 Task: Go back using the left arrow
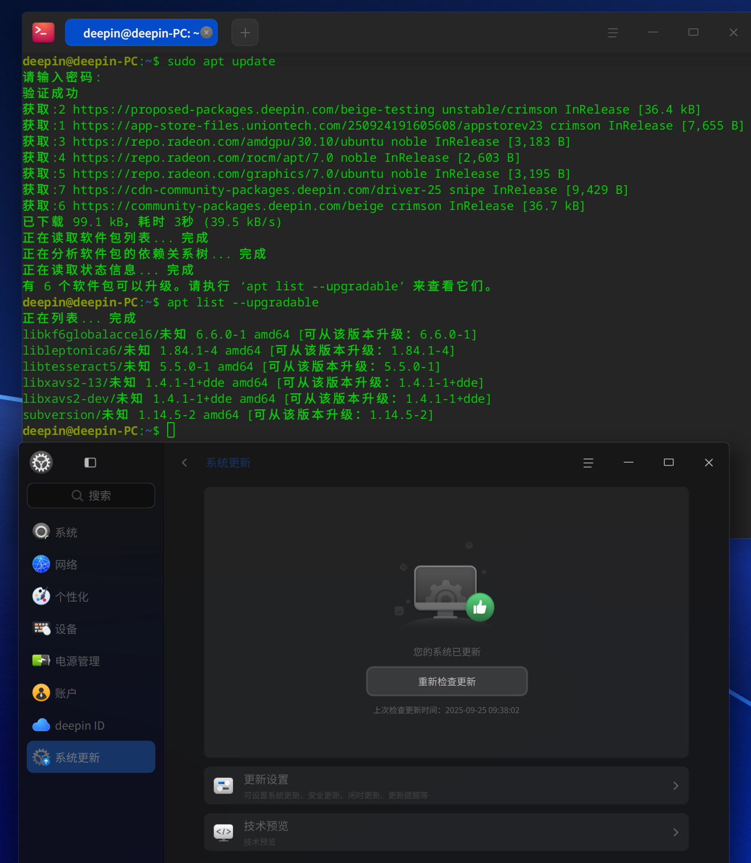pyautogui.click(x=184, y=462)
